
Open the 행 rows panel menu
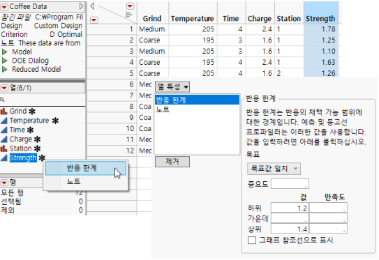tap(4, 183)
